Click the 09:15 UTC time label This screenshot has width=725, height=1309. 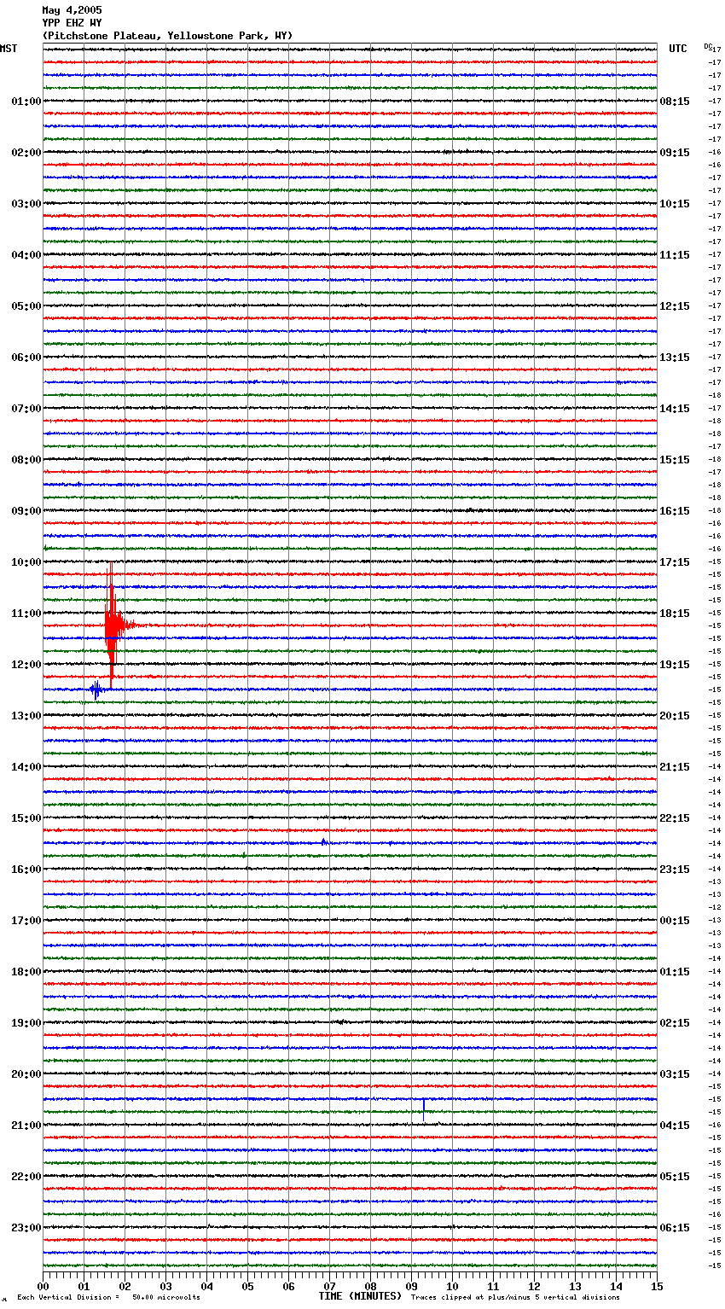coord(675,153)
